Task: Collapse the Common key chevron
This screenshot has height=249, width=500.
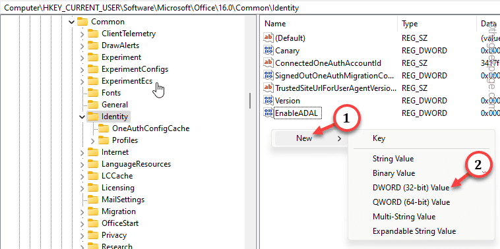Action: click(x=72, y=22)
